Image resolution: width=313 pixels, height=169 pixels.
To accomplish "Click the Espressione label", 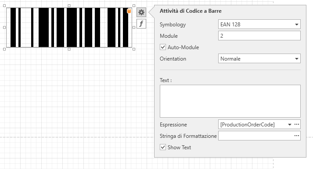I will (x=173, y=125).
